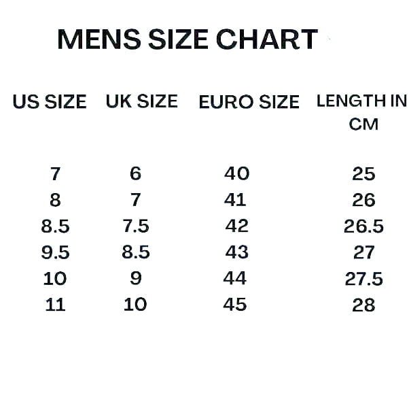Click the US SIZE column header
The width and height of the screenshot is (409, 408).
(x=50, y=102)
